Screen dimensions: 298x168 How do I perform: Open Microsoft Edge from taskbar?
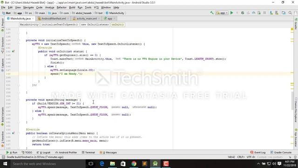(x=102, y=164)
